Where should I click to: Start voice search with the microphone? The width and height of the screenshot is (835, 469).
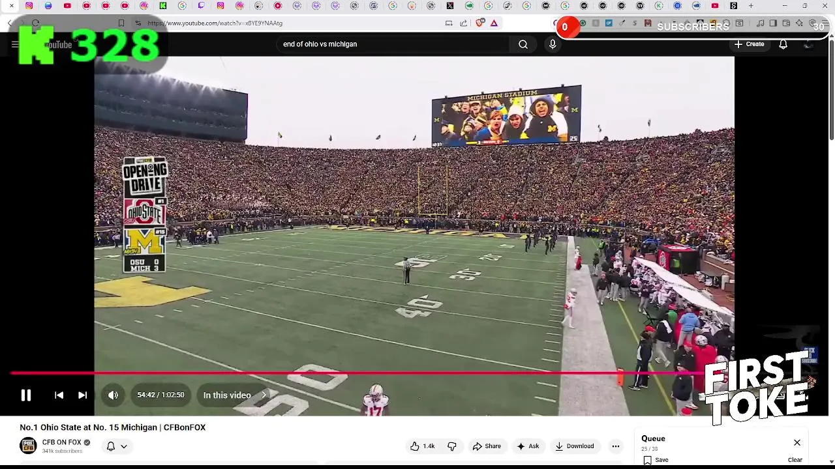tap(553, 44)
